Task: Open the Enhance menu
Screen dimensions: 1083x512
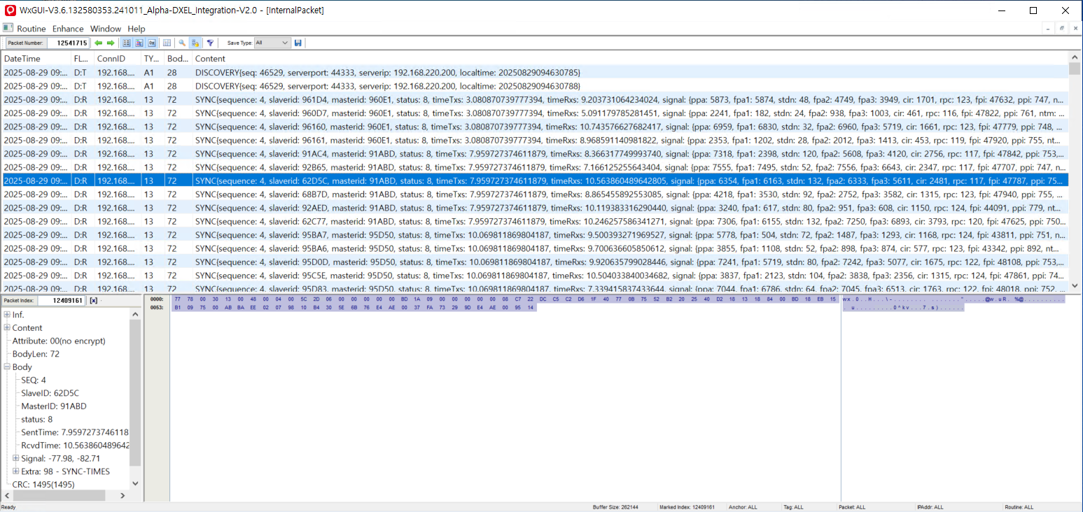Action: click(x=68, y=29)
